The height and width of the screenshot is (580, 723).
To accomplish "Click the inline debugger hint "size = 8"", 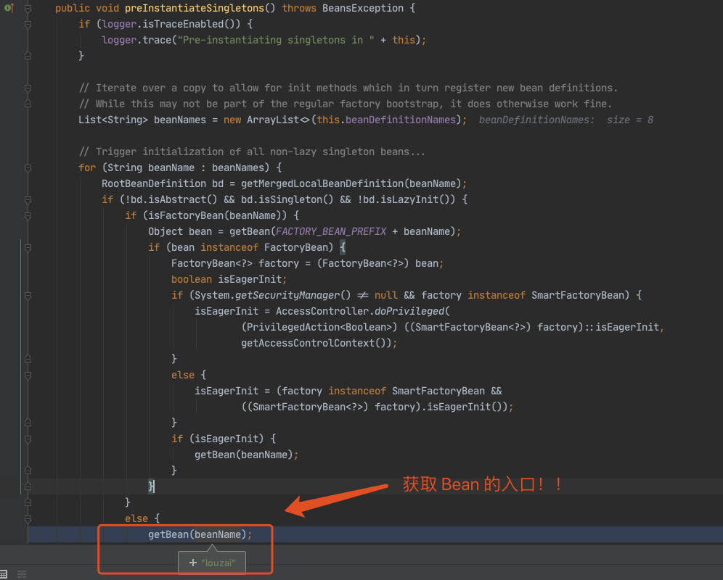I will tap(630, 120).
